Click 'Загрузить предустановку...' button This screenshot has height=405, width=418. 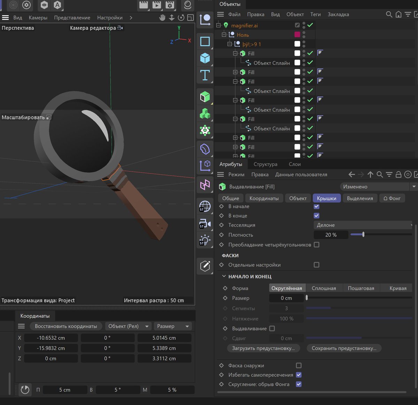(263, 348)
